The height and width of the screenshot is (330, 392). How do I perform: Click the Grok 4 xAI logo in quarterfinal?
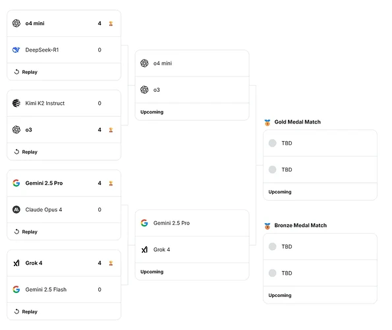(x=16, y=263)
